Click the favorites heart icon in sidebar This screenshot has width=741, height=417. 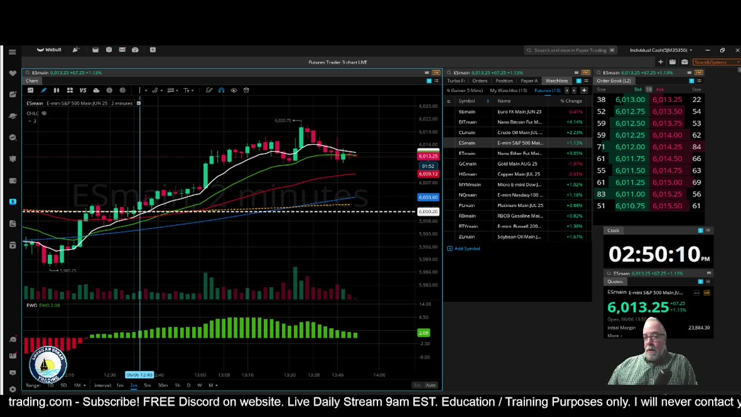12,73
